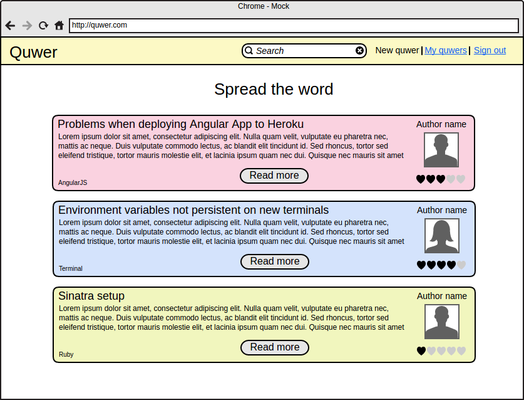
Task: Click the third heart on the Environment variables post
Action: [x=441, y=265]
